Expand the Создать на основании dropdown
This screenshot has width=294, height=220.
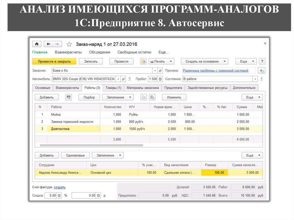204,61
